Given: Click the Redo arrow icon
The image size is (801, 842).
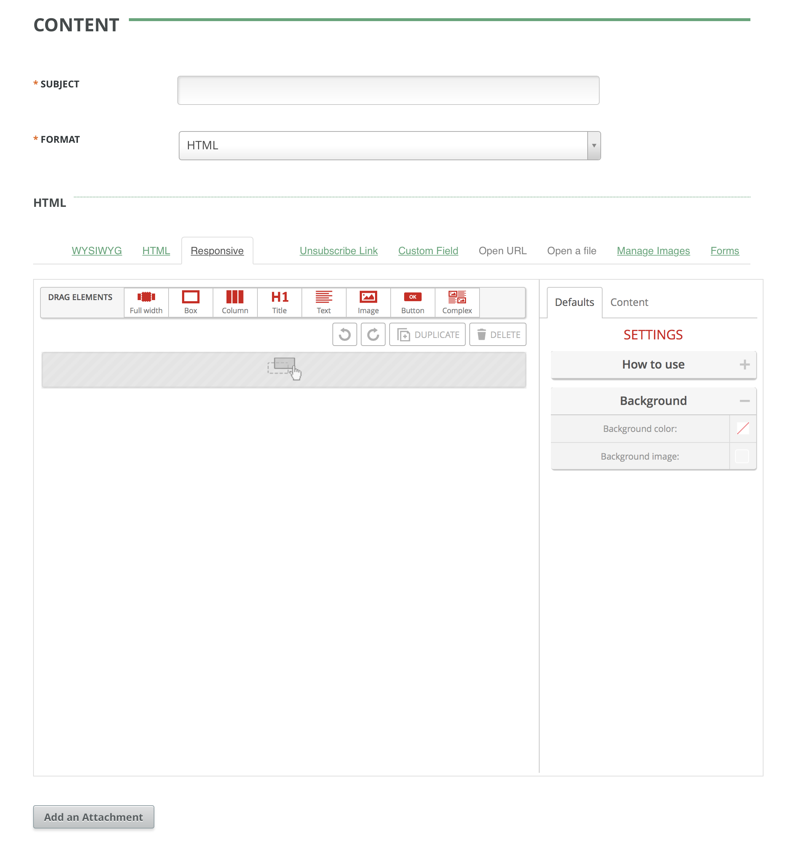Looking at the screenshot, I should click(x=373, y=334).
